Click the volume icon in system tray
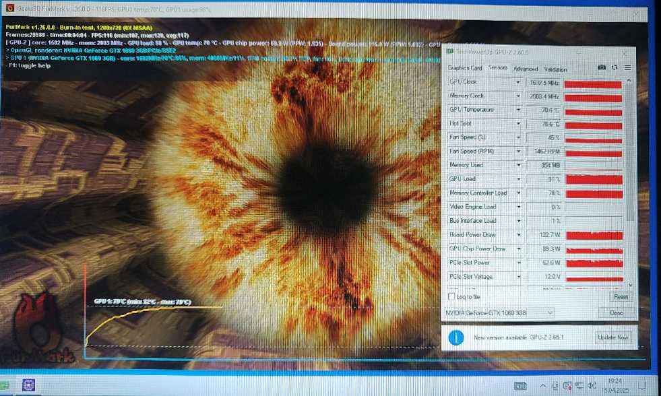661x396 pixels. (x=592, y=385)
